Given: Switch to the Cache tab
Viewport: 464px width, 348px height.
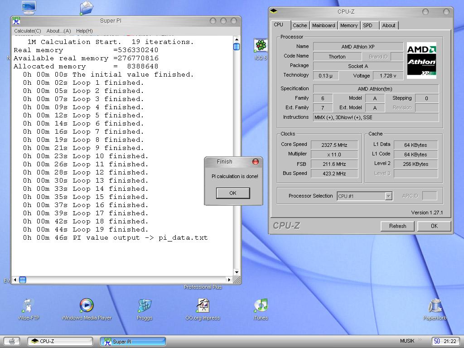Looking at the screenshot, I should tap(300, 25).
